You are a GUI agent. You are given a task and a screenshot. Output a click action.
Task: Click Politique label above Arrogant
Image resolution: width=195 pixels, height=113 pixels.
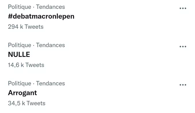click(x=20, y=83)
